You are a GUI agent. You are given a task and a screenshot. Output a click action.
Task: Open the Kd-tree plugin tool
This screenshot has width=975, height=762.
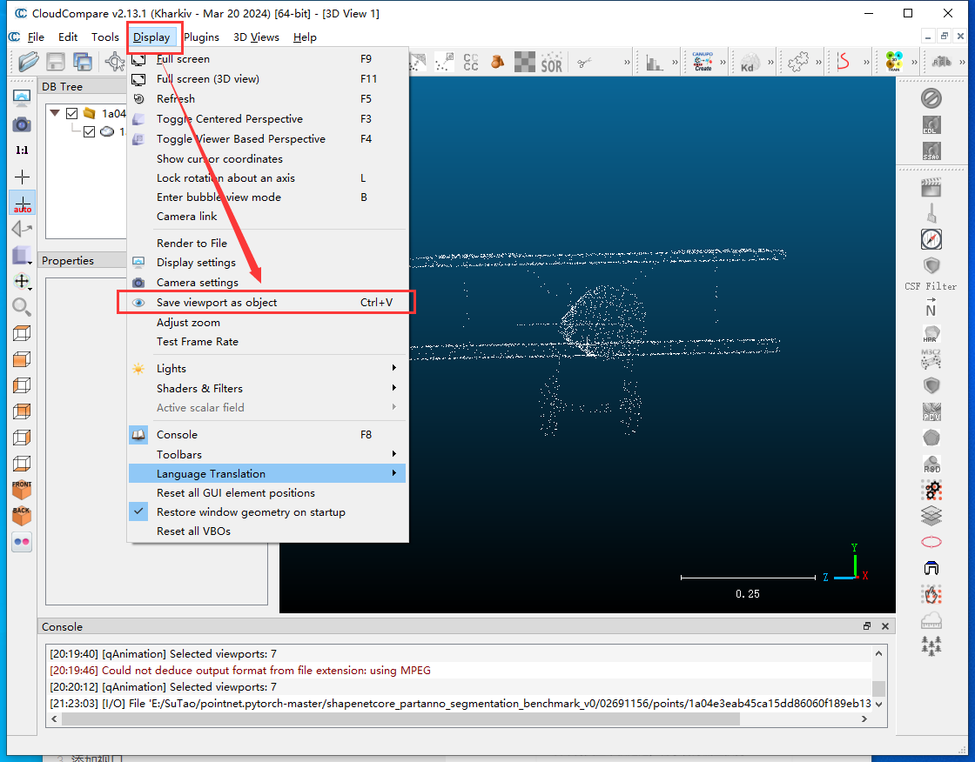[750, 61]
